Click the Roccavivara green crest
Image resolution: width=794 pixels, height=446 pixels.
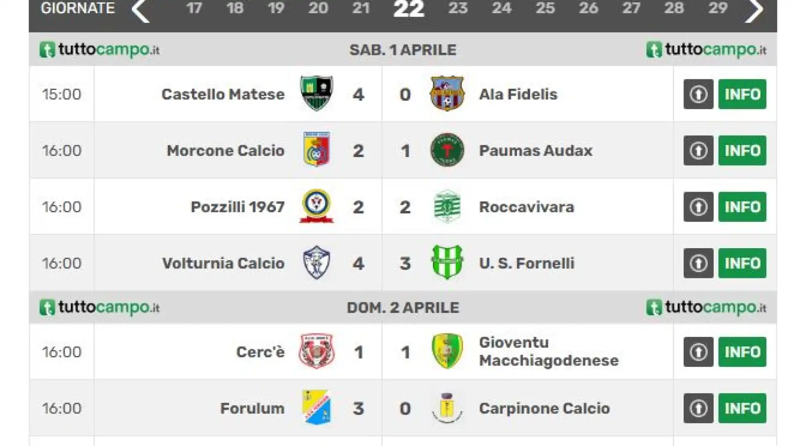[x=447, y=206]
